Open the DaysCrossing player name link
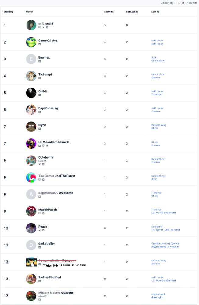 [x=48, y=108]
